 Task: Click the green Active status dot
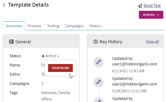coord(43,56)
